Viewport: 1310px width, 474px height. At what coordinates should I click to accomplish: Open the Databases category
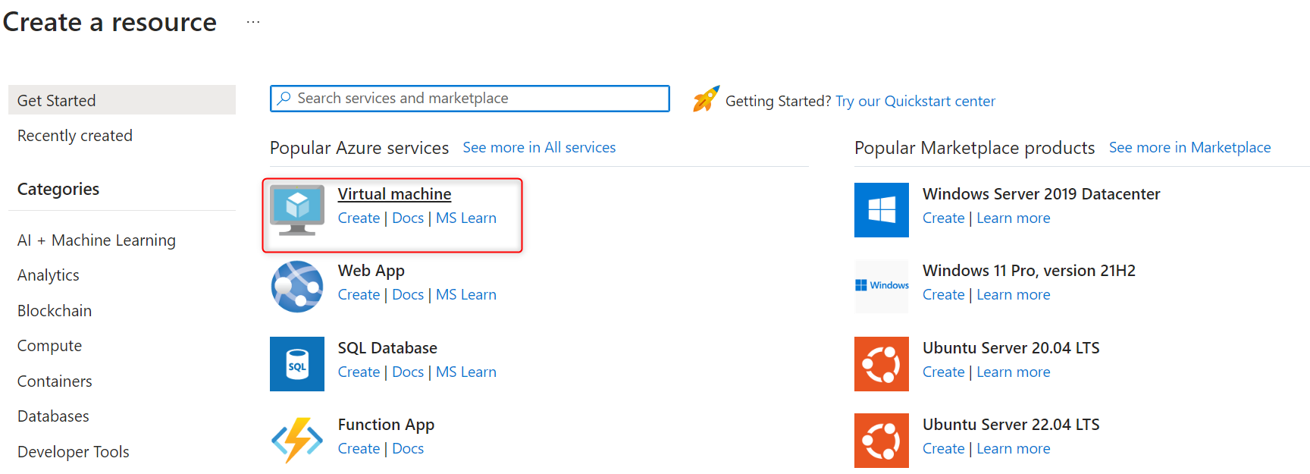click(53, 416)
